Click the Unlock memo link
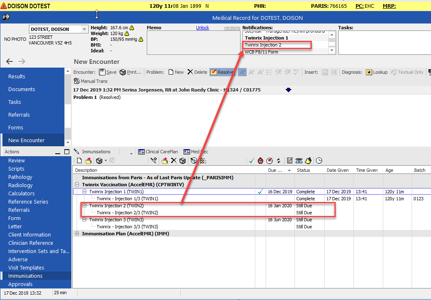 pos(203,28)
